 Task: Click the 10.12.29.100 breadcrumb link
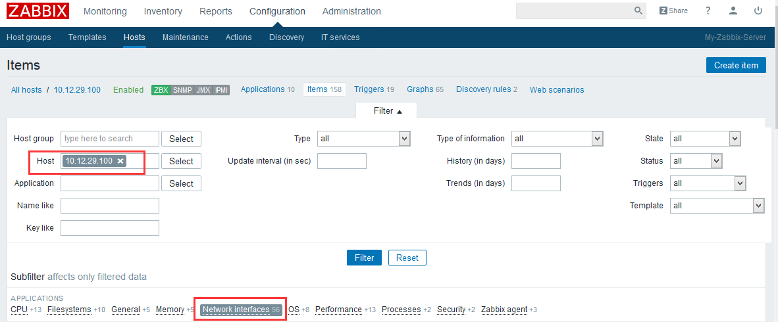point(77,89)
